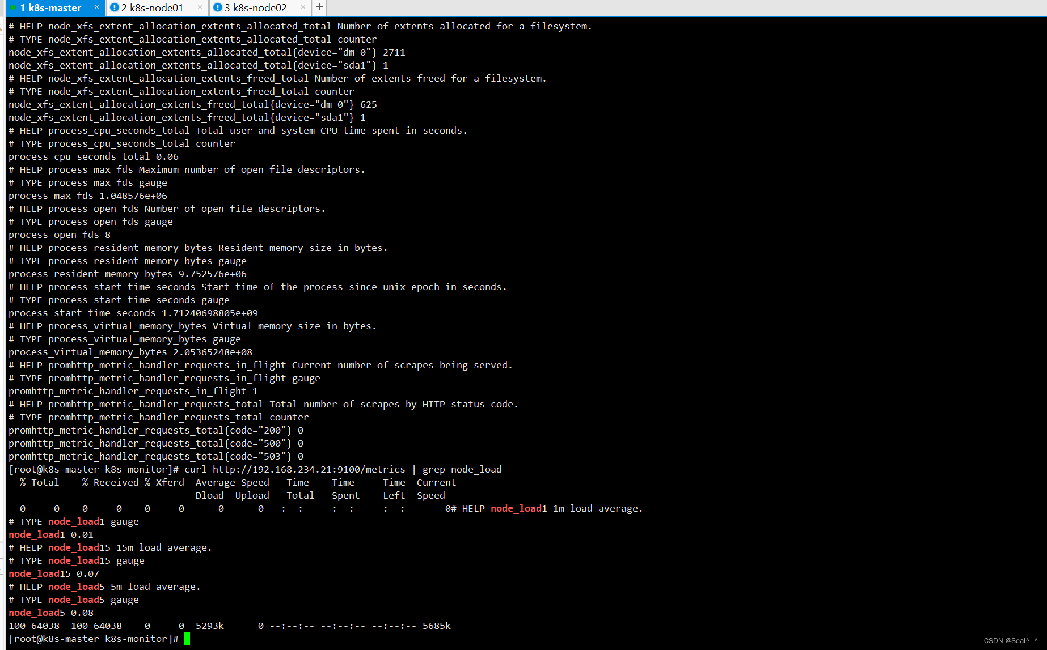Click the requests_total code="503" line

156,456
